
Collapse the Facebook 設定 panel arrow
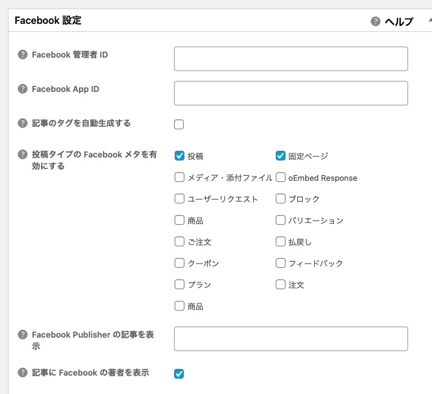point(426,21)
